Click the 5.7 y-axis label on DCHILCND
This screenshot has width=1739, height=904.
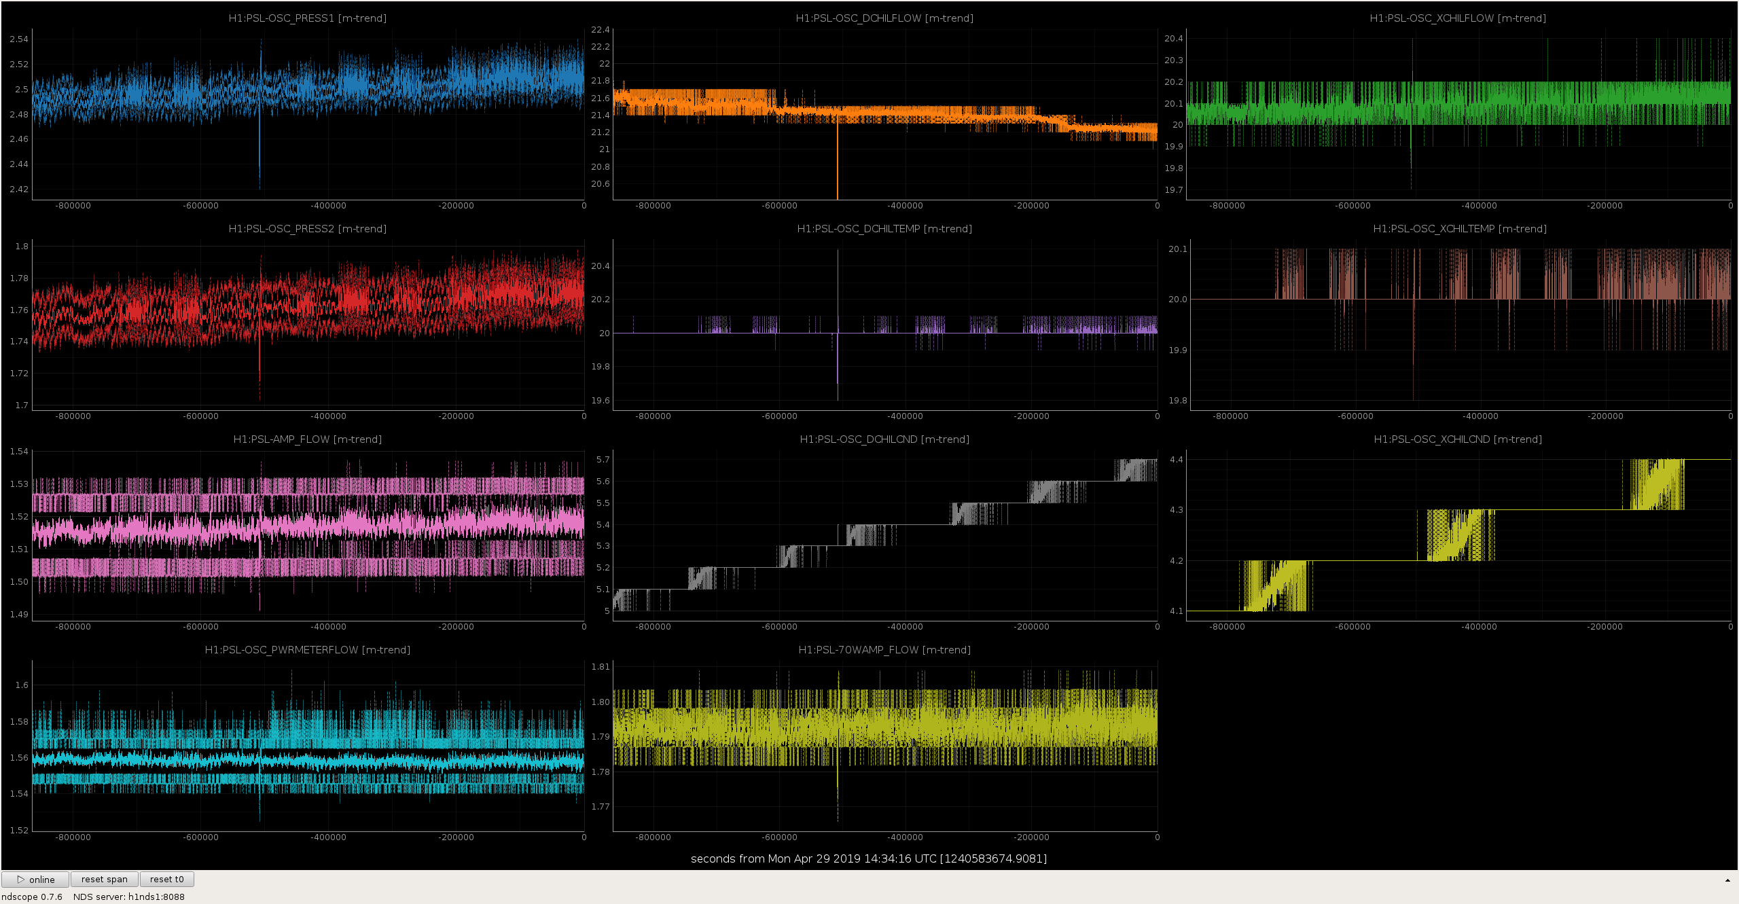pyautogui.click(x=603, y=460)
